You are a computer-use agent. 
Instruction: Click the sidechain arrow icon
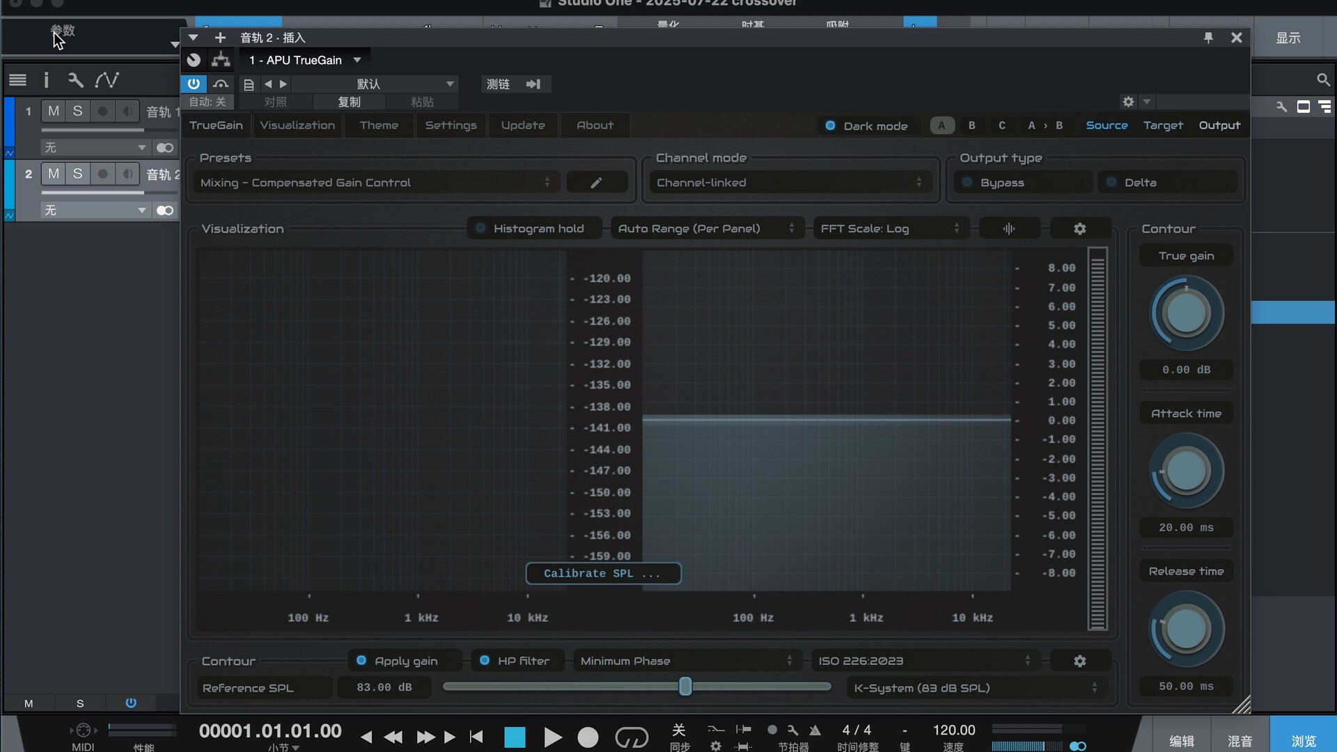pos(533,84)
